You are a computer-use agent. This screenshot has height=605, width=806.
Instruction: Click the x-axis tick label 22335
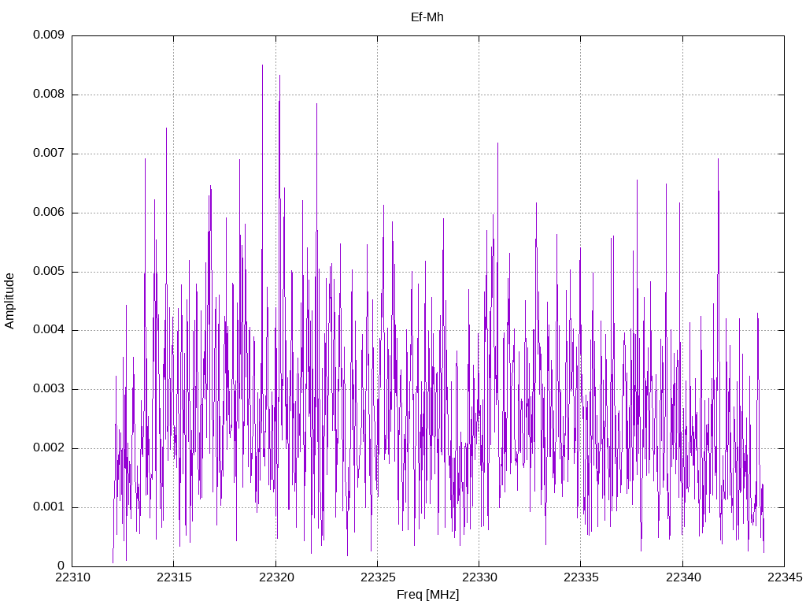tap(582, 577)
